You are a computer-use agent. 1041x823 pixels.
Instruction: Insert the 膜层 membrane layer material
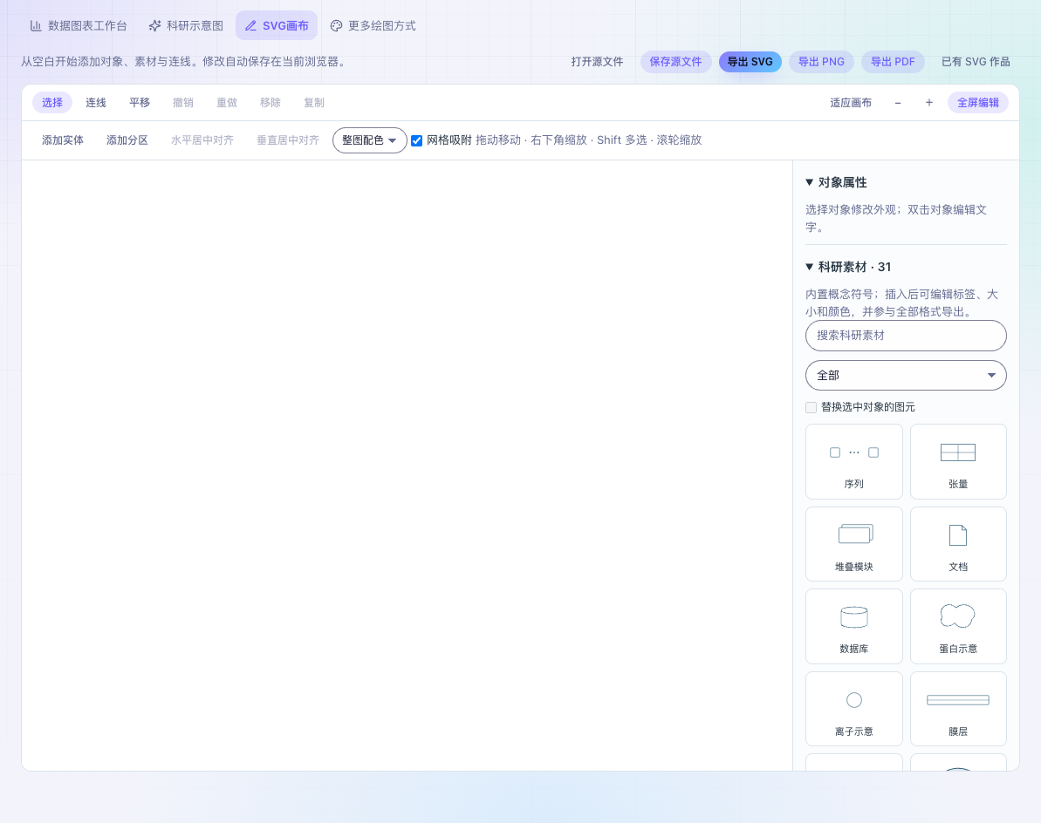[x=958, y=709]
